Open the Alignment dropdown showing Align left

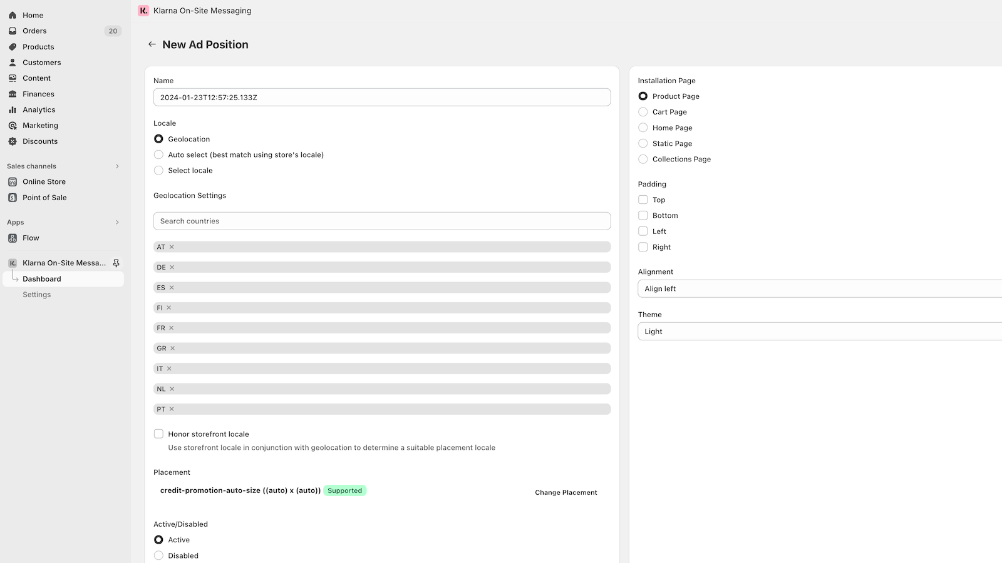[820, 288]
